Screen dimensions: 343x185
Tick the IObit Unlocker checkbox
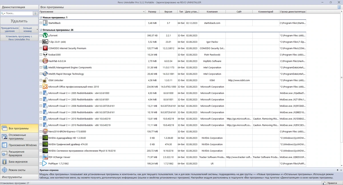pos(41,81)
